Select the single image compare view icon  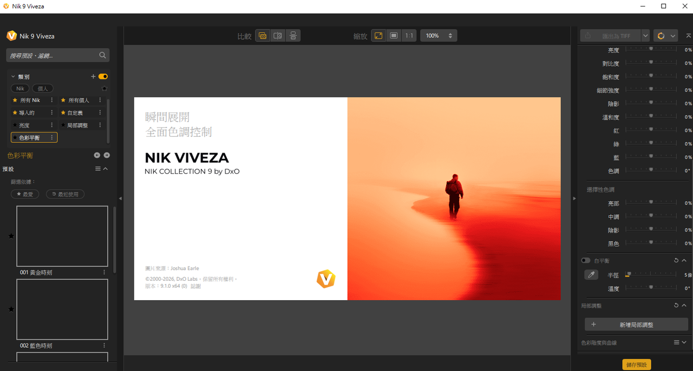(263, 36)
